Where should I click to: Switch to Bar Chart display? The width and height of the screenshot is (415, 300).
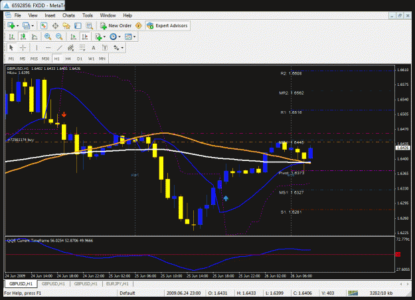11,37
